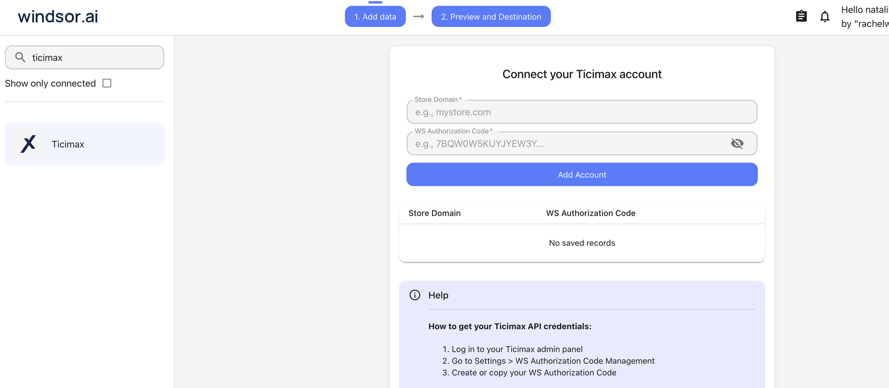The image size is (889, 388).
Task: Click the WS Authorization Code column header
Action: click(x=591, y=213)
